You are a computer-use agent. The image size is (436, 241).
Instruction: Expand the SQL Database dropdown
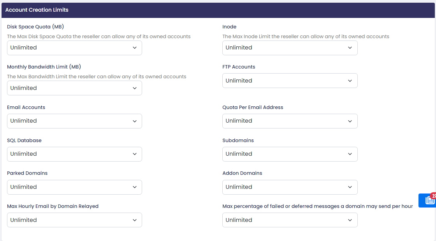click(x=74, y=154)
